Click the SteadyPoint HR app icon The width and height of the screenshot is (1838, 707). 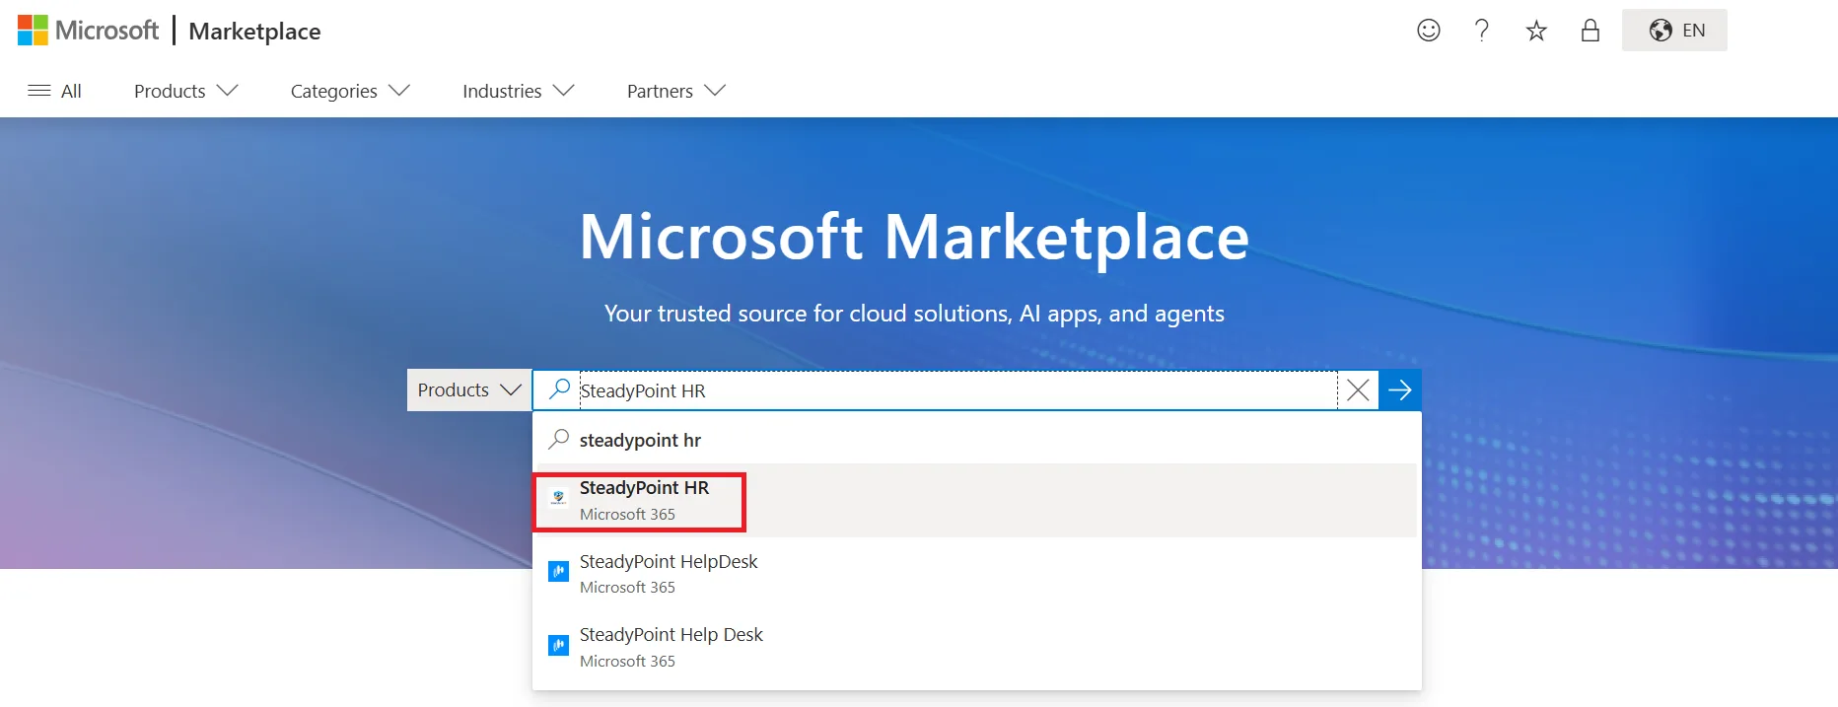pyautogui.click(x=559, y=498)
